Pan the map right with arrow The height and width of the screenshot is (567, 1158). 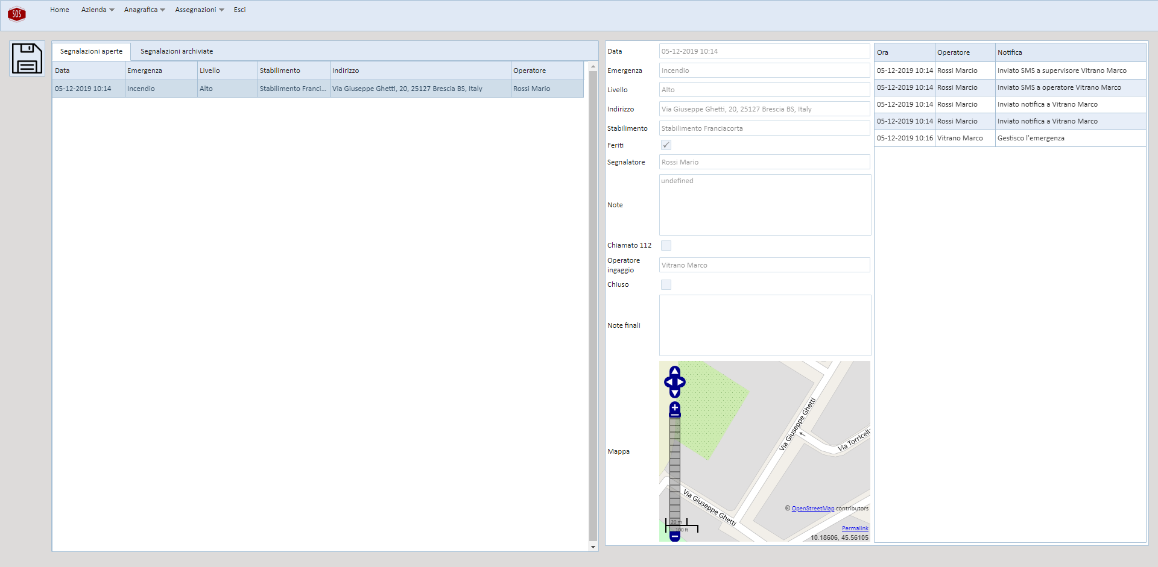[x=681, y=382]
